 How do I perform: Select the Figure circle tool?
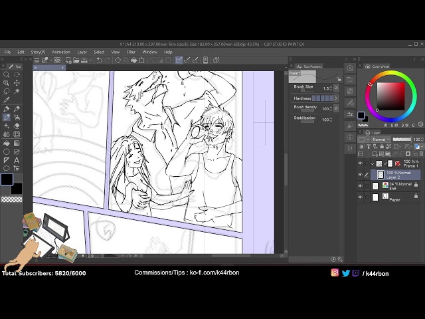[6, 152]
